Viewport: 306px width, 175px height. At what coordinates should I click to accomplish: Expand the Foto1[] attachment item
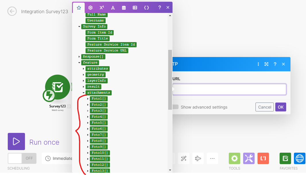coord(88,99)
